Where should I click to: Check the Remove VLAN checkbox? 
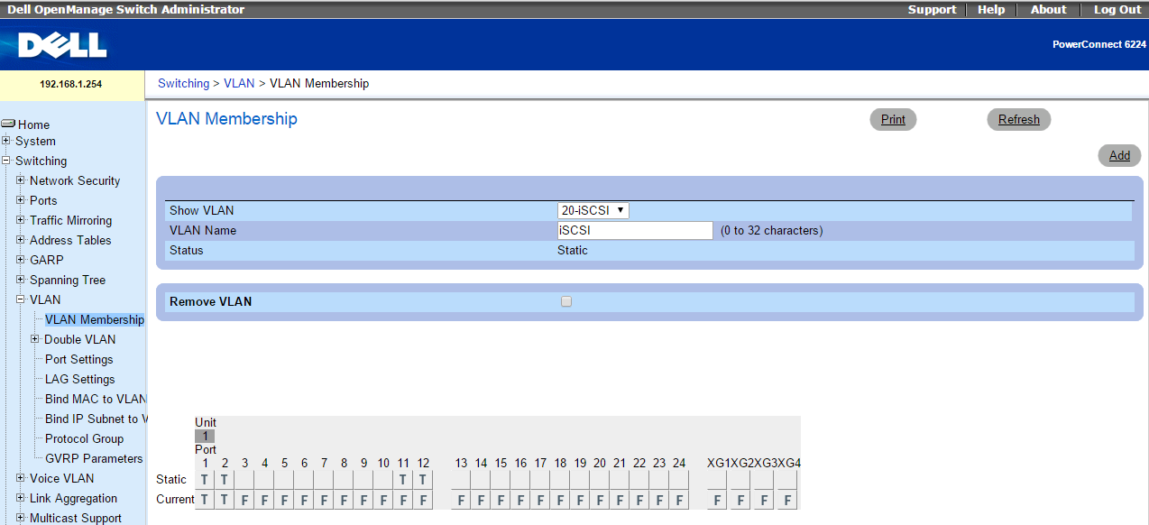tap(566, 301)
